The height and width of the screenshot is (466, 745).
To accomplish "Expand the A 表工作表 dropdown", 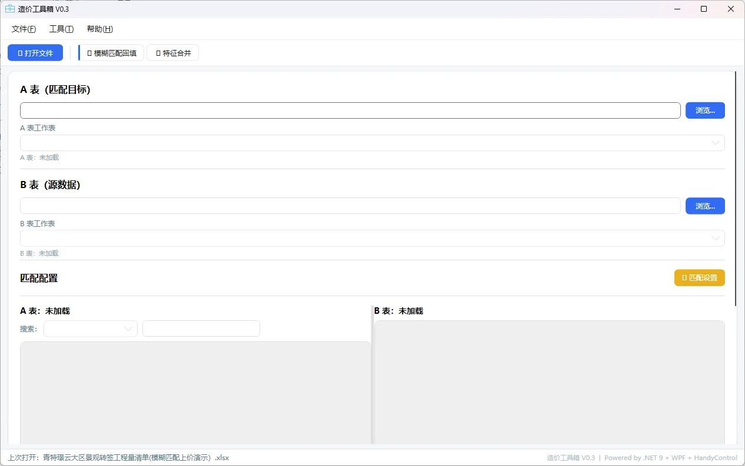I will pos(372,143).
